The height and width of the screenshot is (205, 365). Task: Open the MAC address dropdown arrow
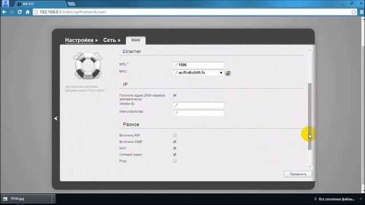point(221,73)
